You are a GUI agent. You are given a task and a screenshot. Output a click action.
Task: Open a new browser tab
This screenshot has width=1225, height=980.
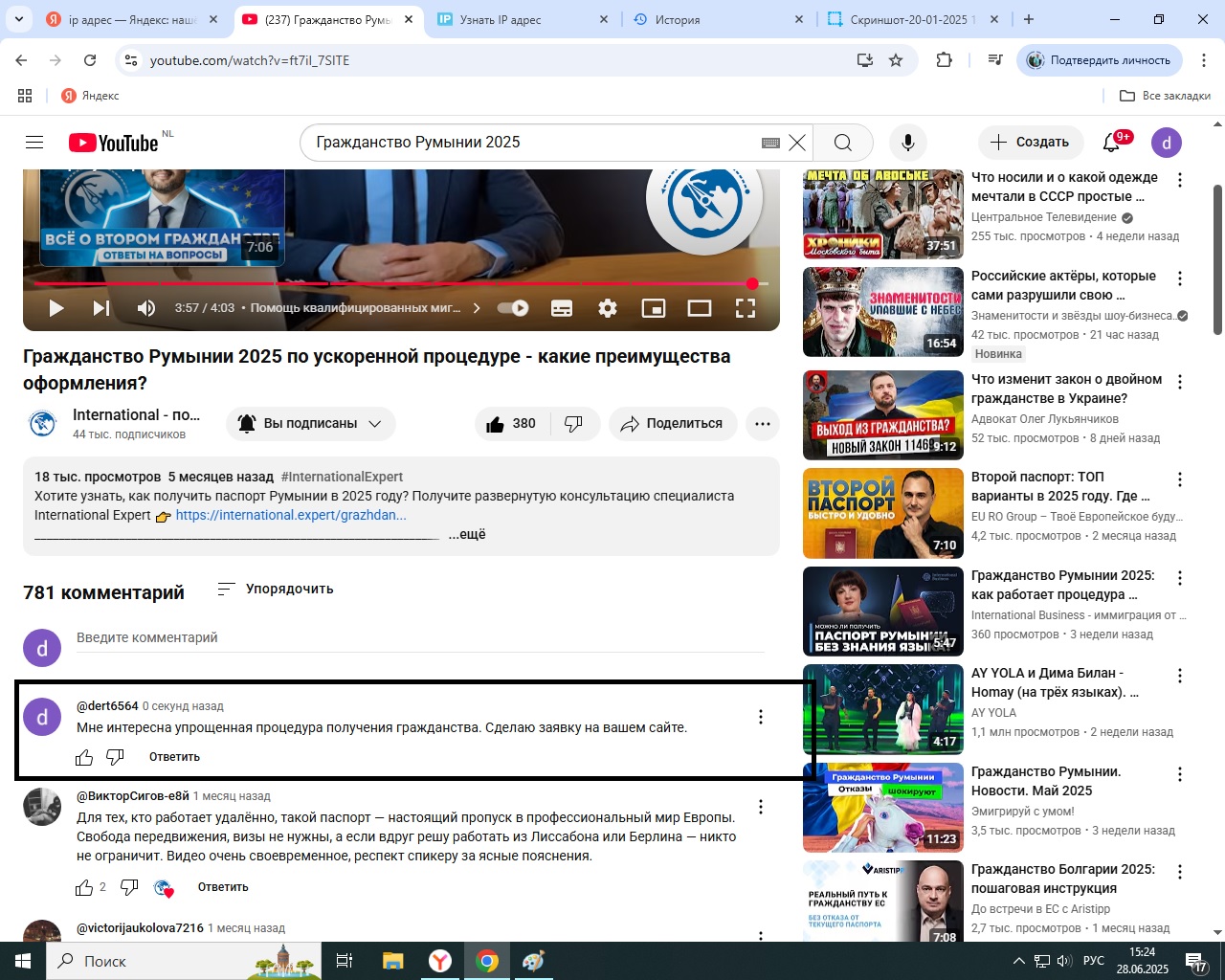1029,19
